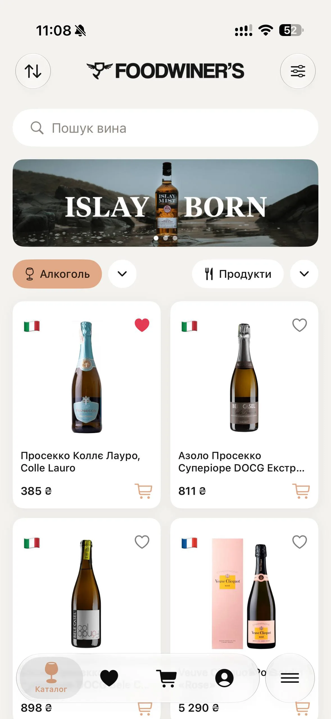This screenshot has height=719, width=331.
Task: Select the Каталог tab
Action: 51,678
